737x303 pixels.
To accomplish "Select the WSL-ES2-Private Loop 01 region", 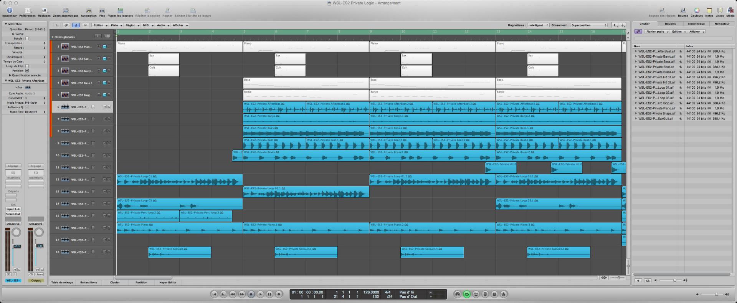I will click(180, 180).
